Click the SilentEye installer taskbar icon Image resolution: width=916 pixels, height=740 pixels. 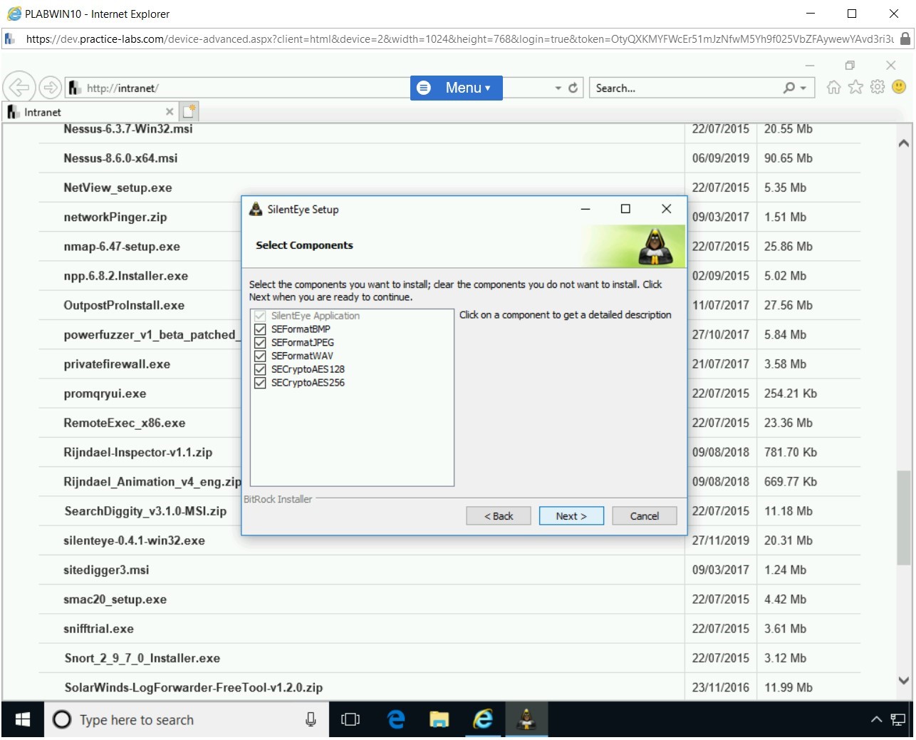[526, 719]
